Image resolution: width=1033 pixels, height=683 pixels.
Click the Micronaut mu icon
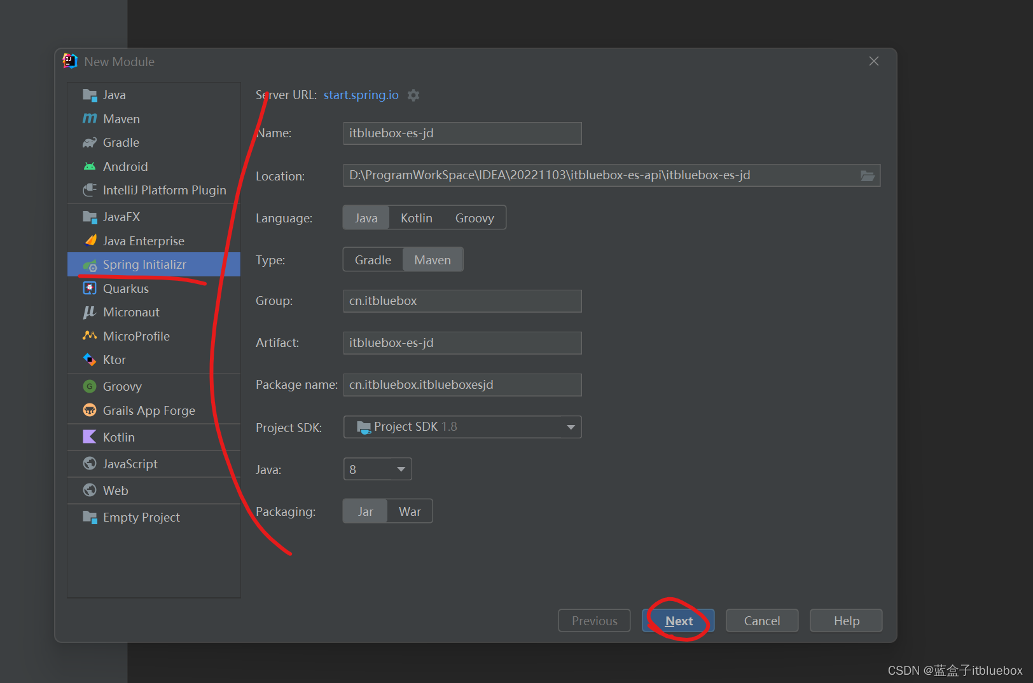tap(90, 312)
